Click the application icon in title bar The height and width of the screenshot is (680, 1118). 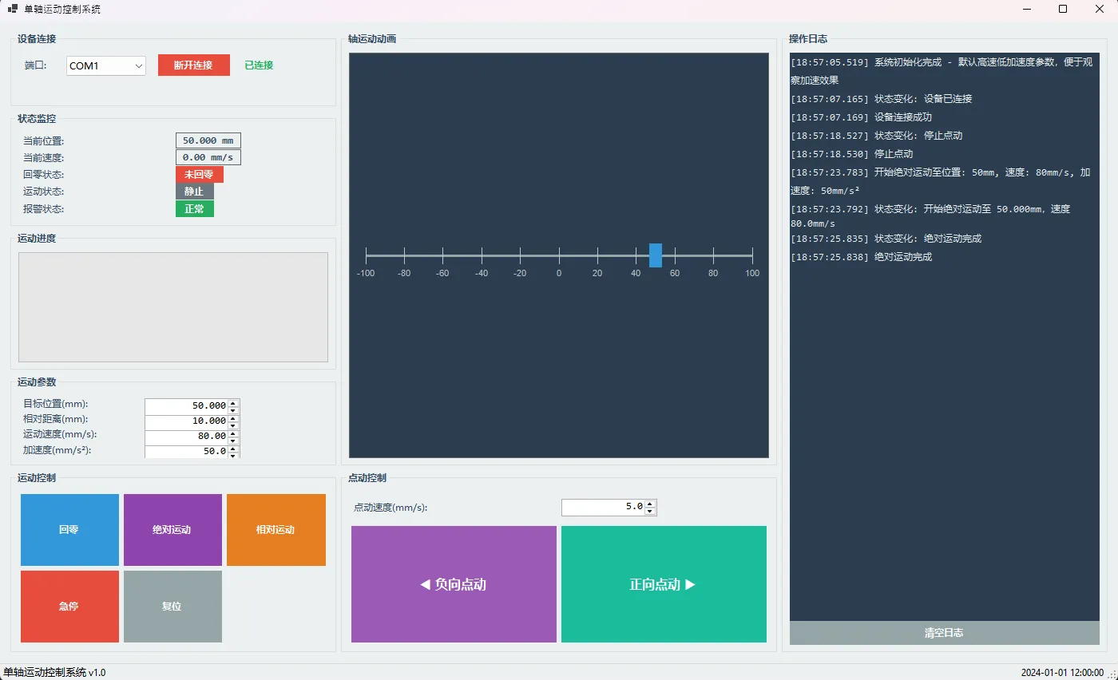point(13,10)
